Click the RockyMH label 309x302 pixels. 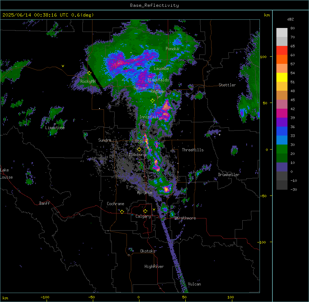point(88,81)
